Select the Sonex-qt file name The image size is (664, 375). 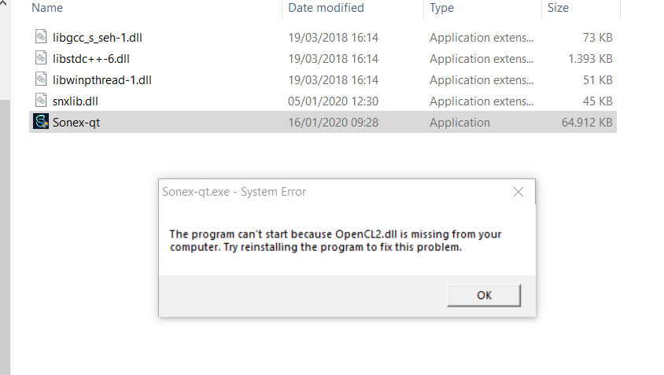tap(76, 123)
